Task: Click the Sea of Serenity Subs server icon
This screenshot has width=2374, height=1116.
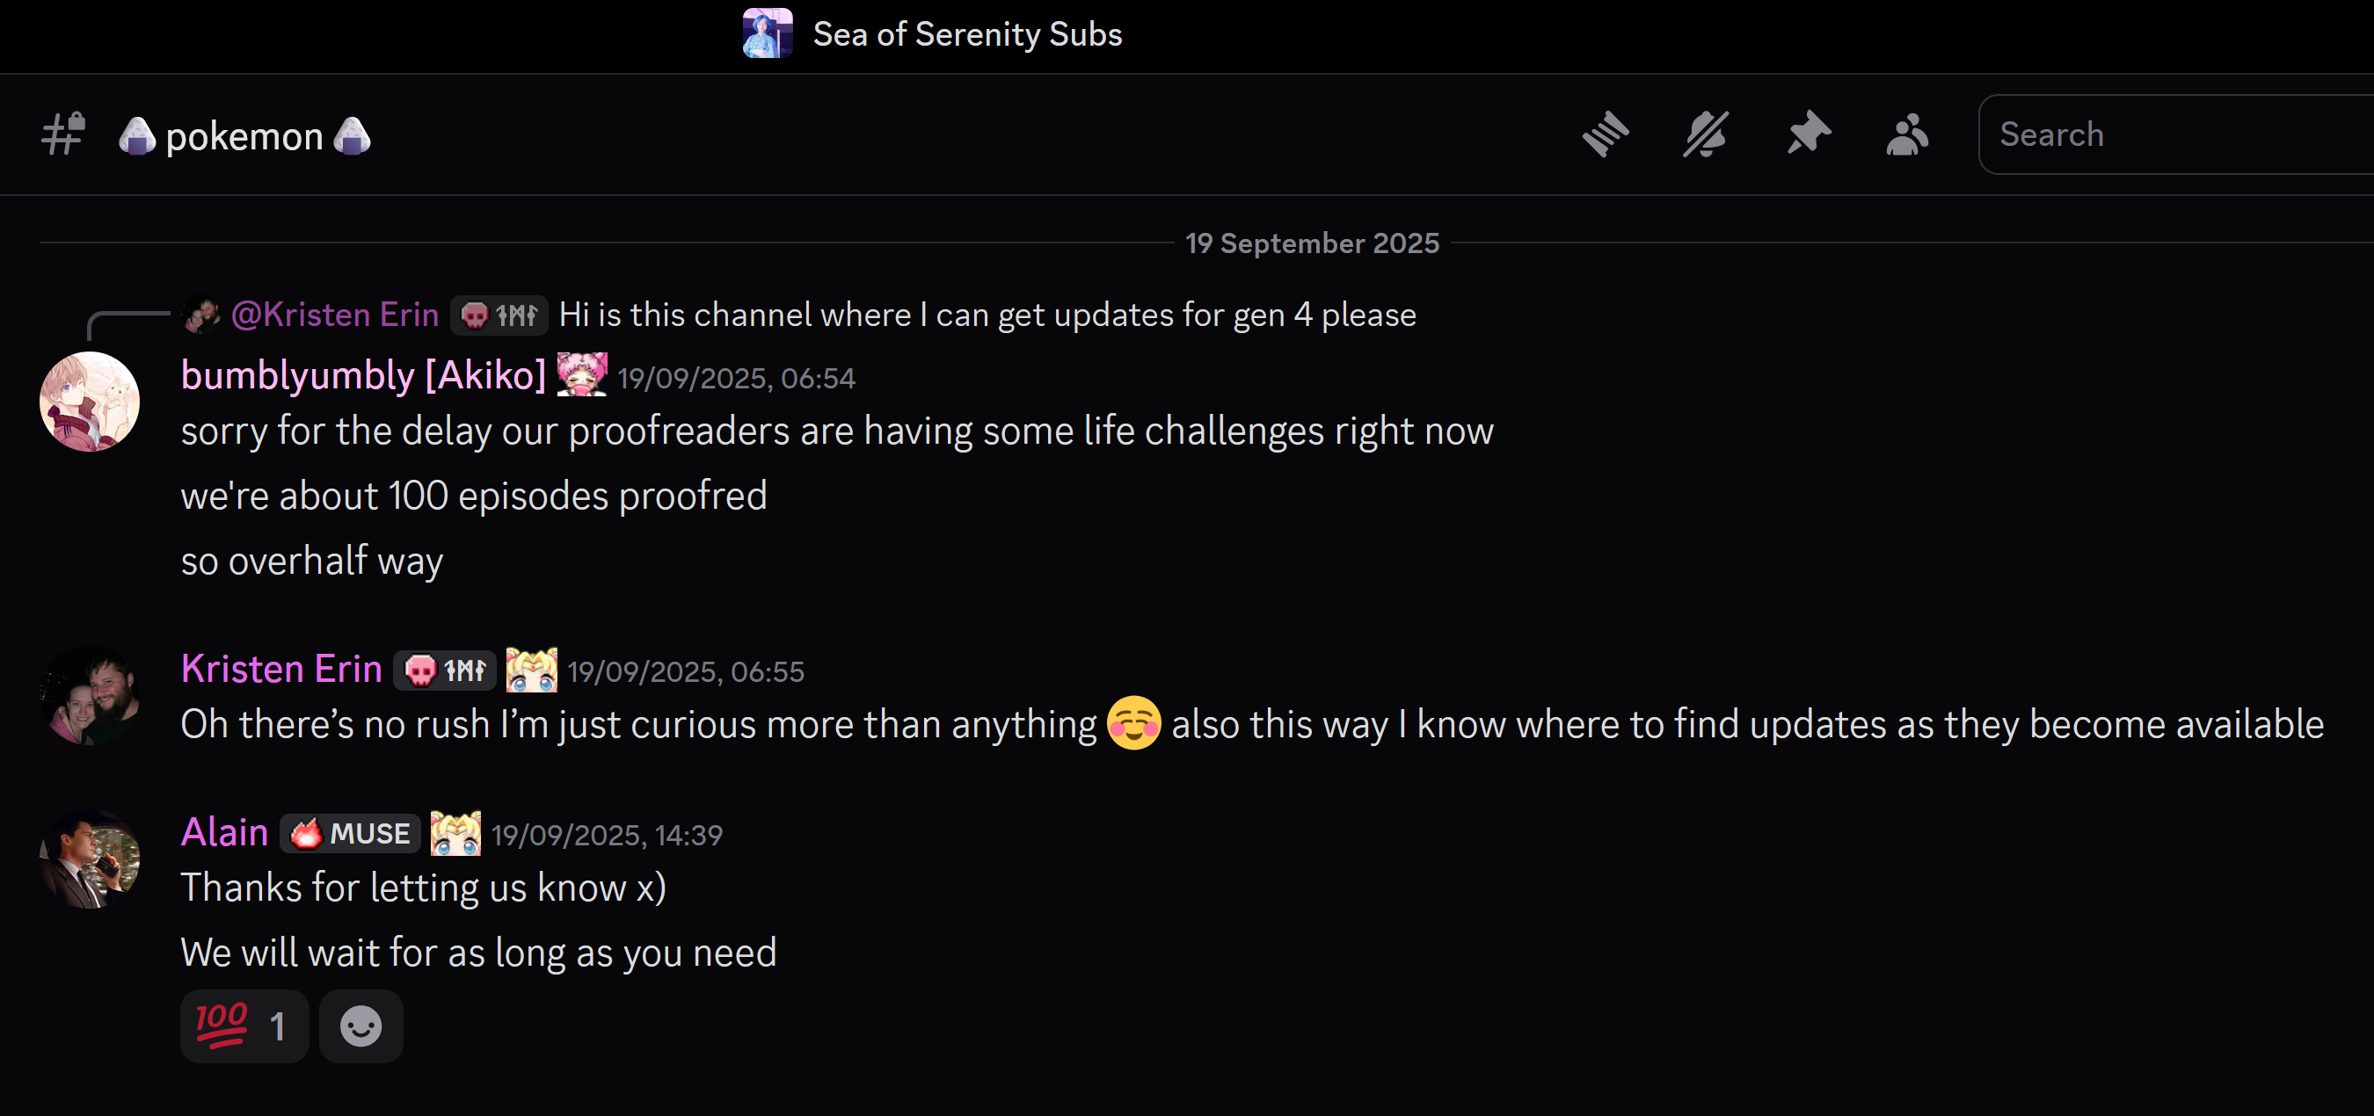Action: pyautogui.click(x=768, y=34)
